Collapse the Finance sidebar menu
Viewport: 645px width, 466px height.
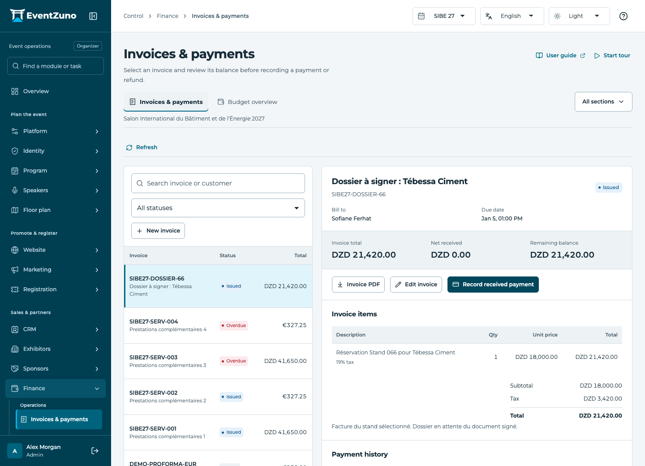tap(56, 388)
